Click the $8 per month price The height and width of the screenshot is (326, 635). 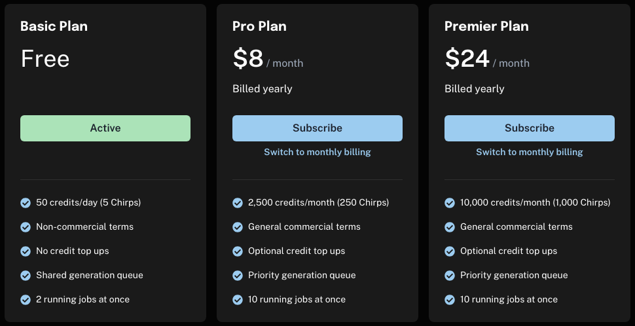pos(268,60)
